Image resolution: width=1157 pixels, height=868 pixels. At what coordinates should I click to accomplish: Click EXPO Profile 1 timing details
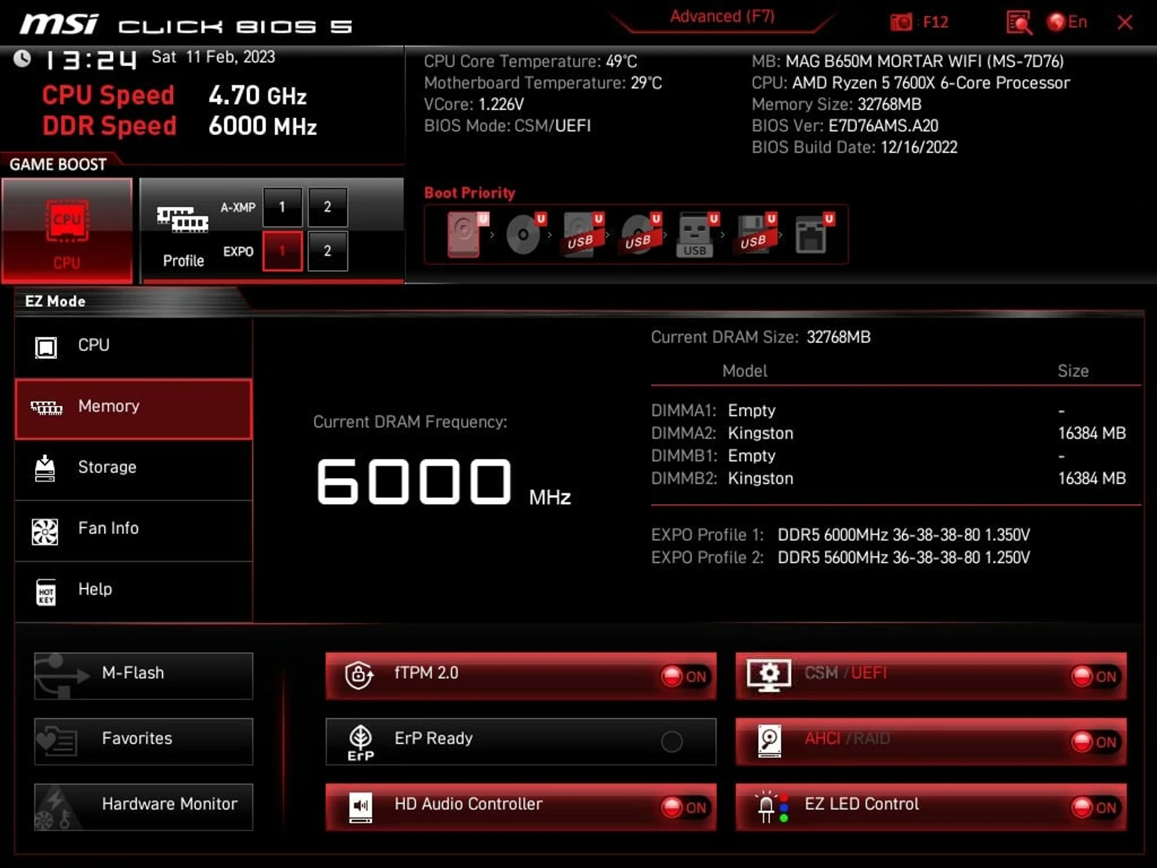coord(903,535)
